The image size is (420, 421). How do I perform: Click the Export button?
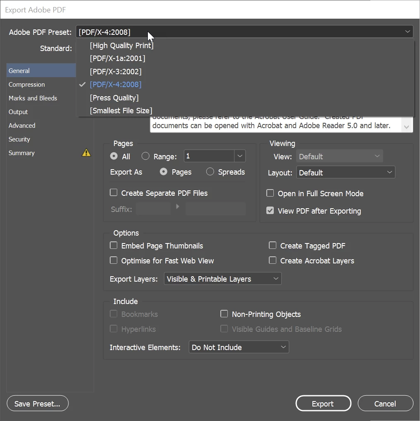[323, 403]
